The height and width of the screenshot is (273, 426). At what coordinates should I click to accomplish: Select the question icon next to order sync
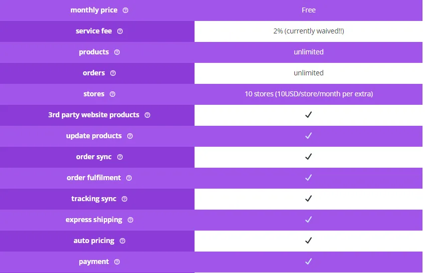[x=120, y=157]
